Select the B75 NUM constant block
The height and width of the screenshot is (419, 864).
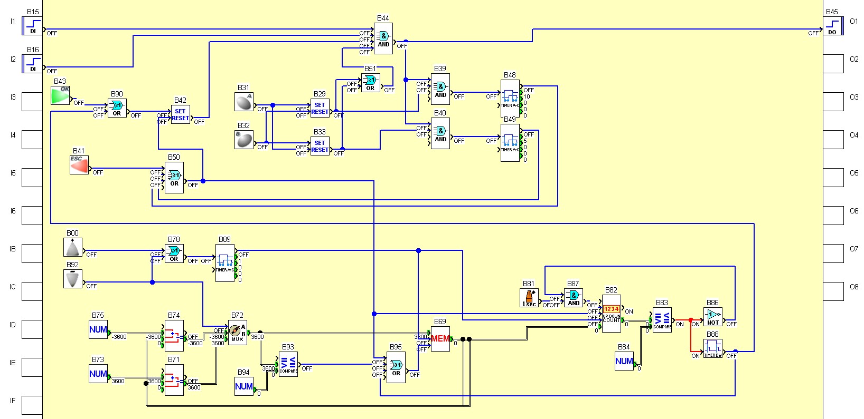[98, 329]
